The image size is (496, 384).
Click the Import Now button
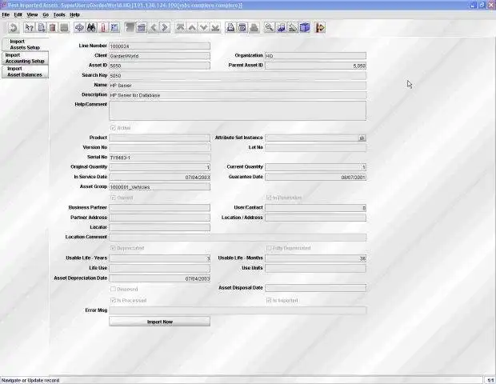click(x=159, y=322)
